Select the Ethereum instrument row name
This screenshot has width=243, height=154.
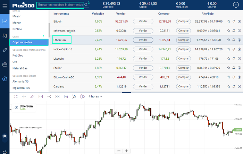(60, 40)
